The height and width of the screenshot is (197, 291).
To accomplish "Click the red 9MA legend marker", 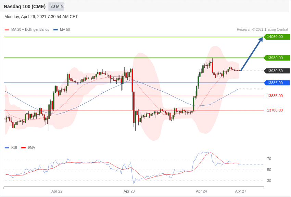I will 23,148.
